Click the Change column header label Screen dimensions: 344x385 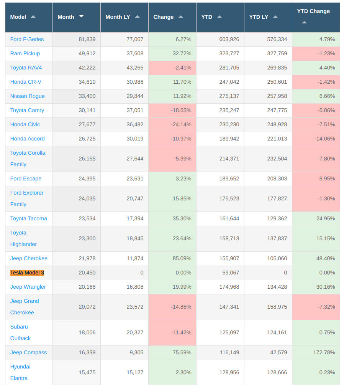click(164, 17)
